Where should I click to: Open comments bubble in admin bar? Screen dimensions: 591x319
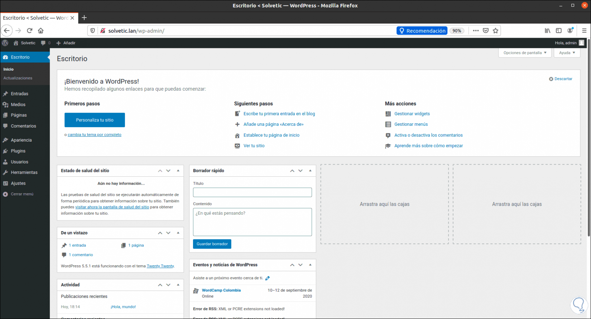tap(45, 43)
